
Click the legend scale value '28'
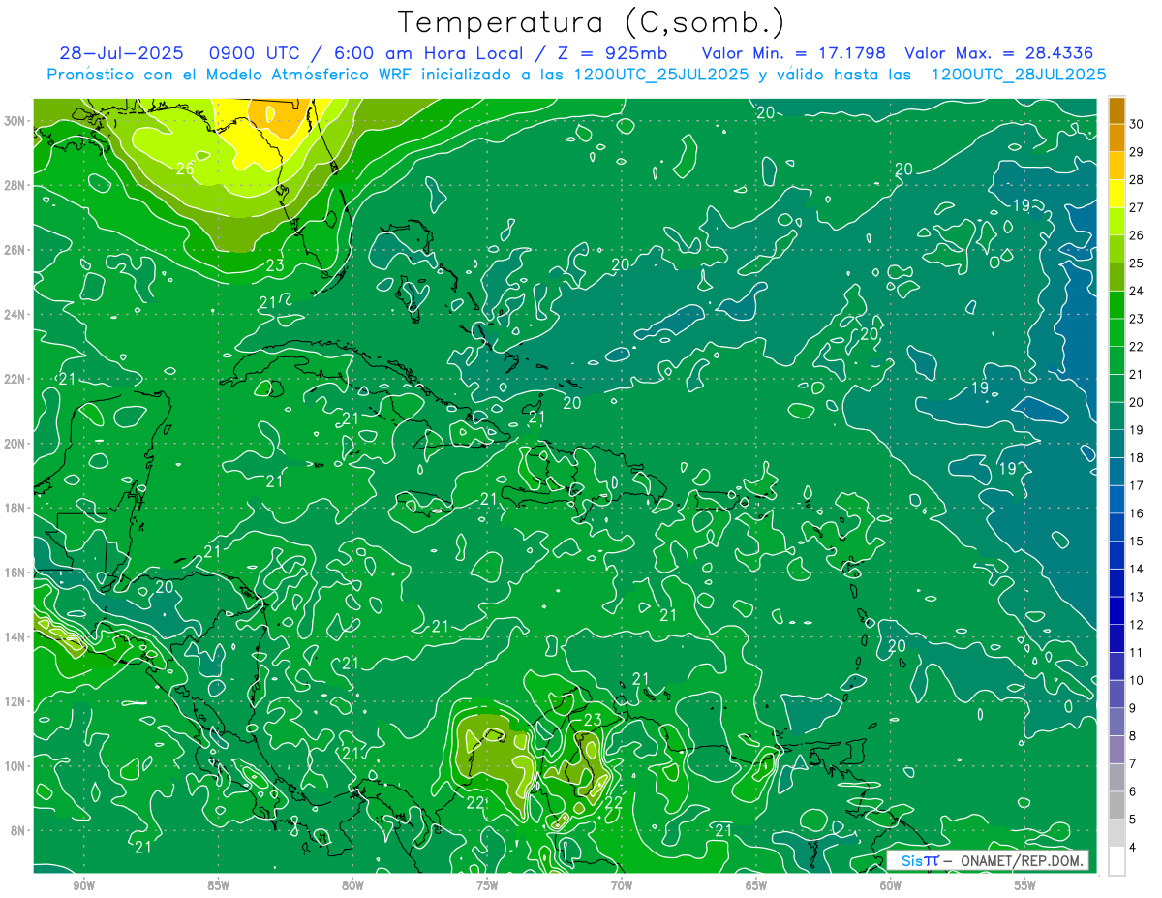pyautogui.click(x=1138, y=180)
